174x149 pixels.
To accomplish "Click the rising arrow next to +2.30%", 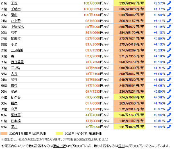I will [169, 115].
